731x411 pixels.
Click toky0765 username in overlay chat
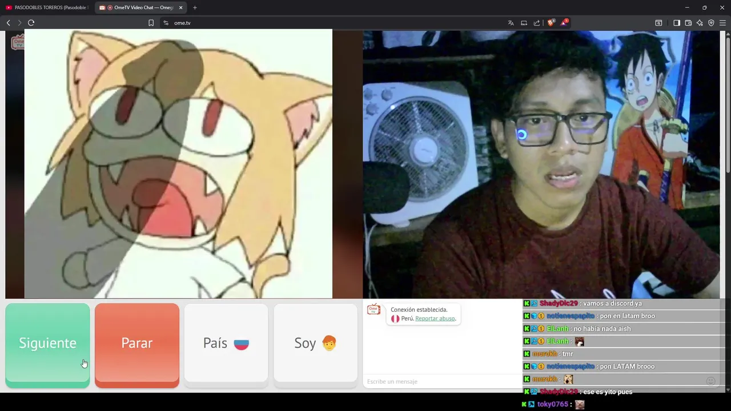click(552, 404)
